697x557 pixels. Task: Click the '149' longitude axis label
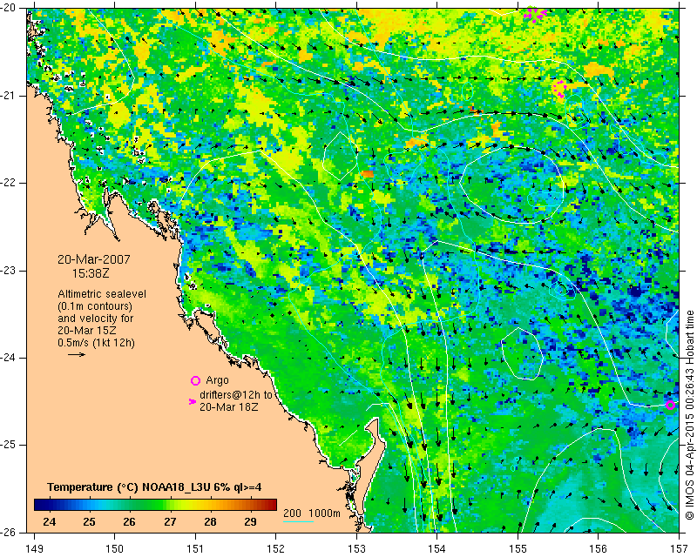coord(34,548)
